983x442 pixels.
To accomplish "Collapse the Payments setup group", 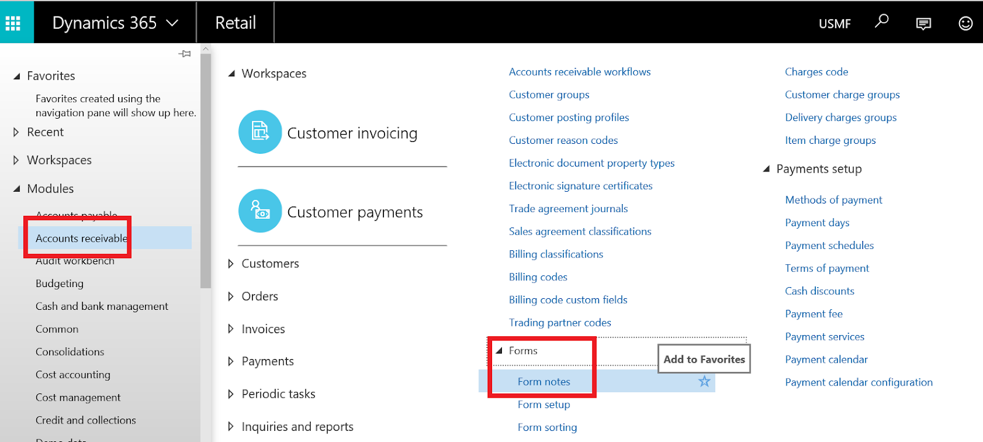I will [x=767, y=169].
